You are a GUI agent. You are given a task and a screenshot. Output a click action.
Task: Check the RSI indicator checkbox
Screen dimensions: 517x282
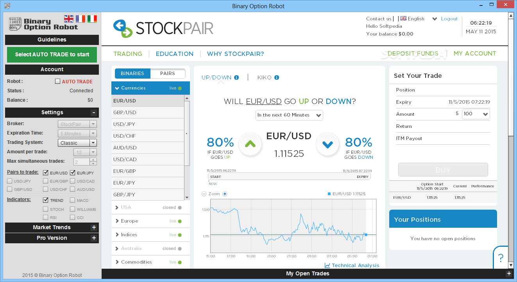[x=46, y=217]
